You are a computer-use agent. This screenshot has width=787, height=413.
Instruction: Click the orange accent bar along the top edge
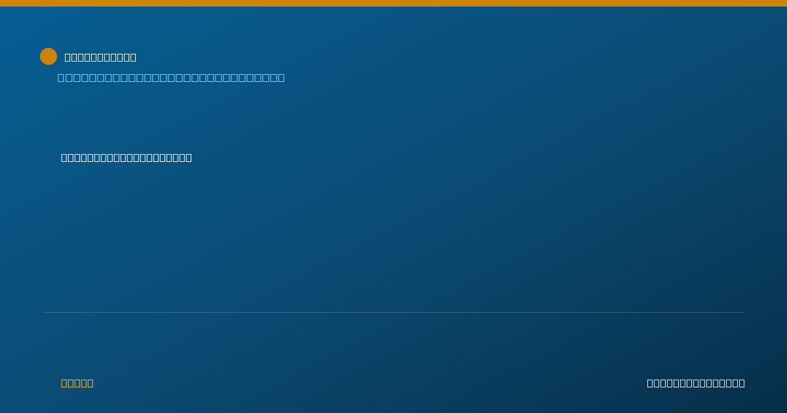[x=393, y=3]
